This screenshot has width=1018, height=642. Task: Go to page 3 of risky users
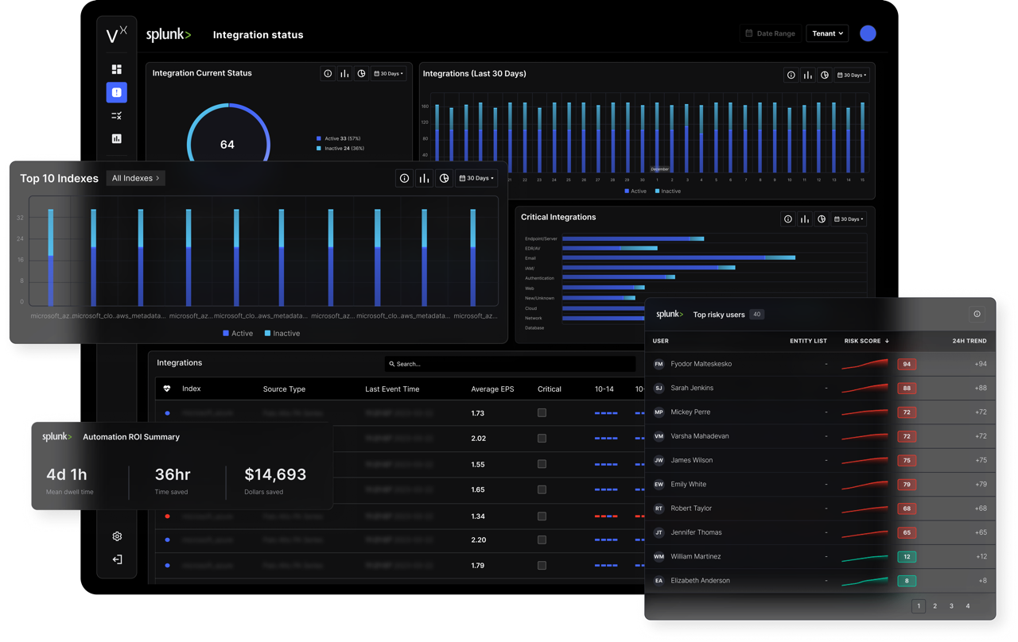click(x=951, y=606)
